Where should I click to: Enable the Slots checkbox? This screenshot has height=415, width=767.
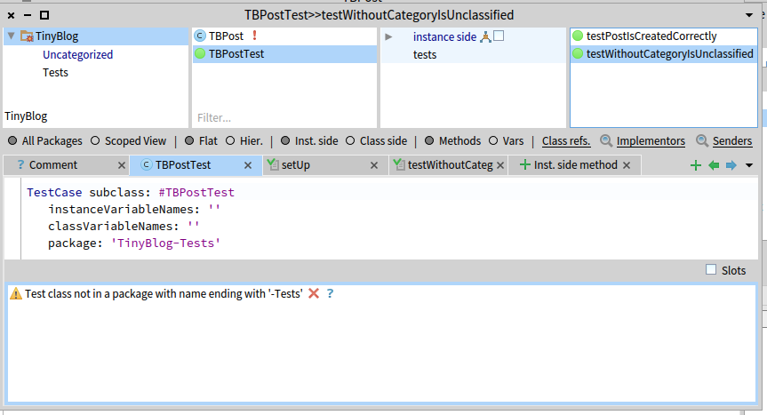coord(710,270)
